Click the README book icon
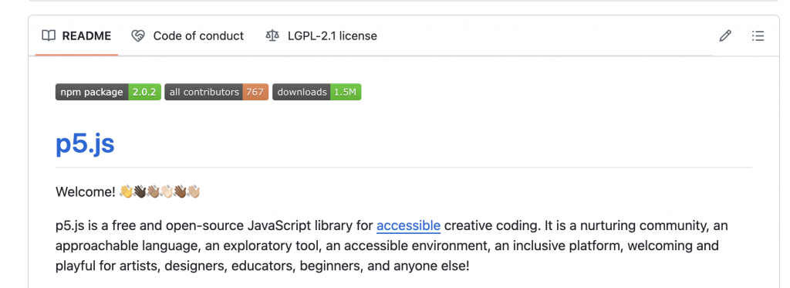 pos(49,36)
